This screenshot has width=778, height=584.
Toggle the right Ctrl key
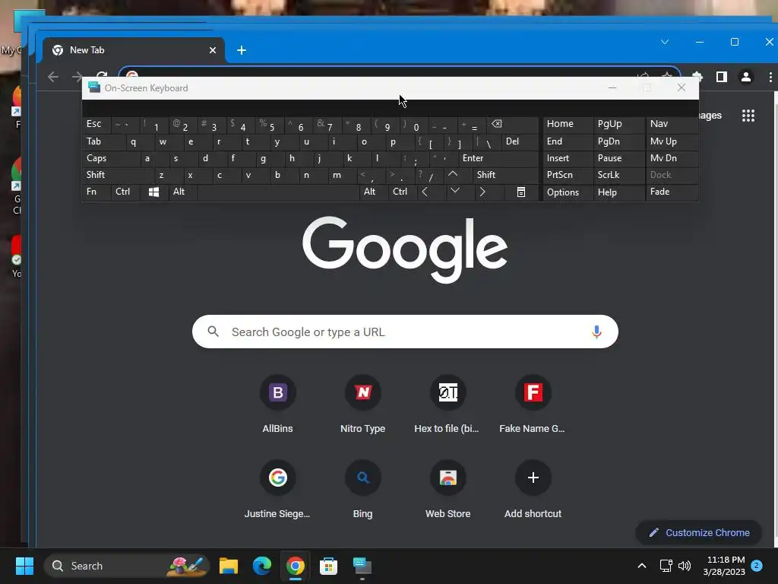coord(402,192)
